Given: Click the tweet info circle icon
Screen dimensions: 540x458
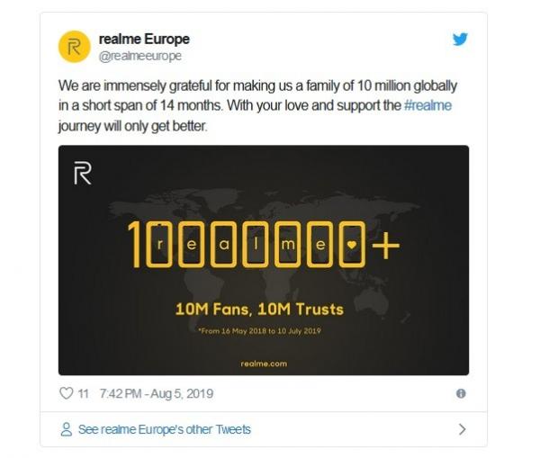Looking at the screenshot, I should point(461,393).
